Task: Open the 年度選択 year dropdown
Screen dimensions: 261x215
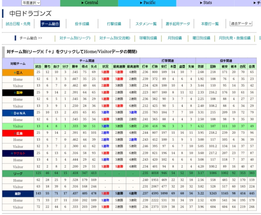Action: pos(31,3)
